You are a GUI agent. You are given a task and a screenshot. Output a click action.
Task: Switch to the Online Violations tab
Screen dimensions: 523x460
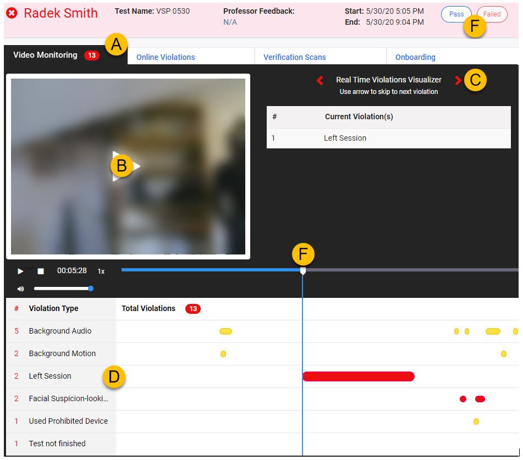(x=166, y=57)
